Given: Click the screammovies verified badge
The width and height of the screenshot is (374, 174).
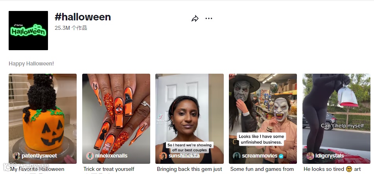Looking at the screenshot, I should [282, 156].
